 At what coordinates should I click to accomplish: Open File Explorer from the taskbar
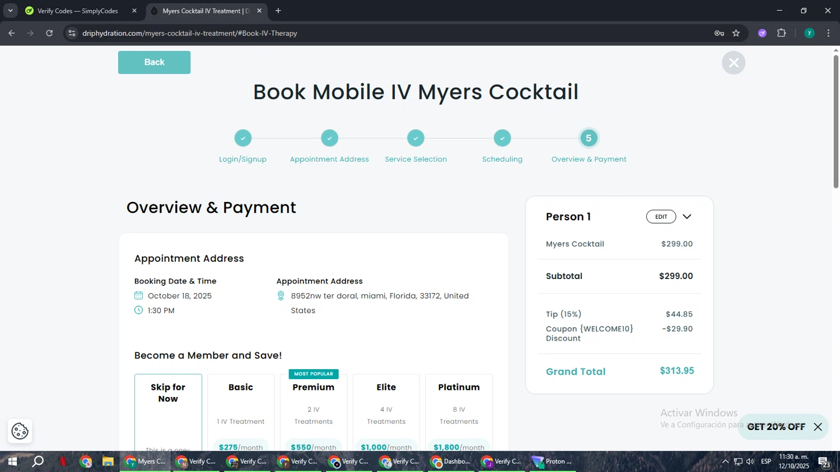(108, 461)
